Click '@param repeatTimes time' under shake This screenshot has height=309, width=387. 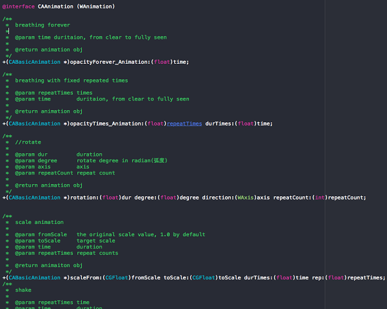pyautogui.click(x=52, y=302)
